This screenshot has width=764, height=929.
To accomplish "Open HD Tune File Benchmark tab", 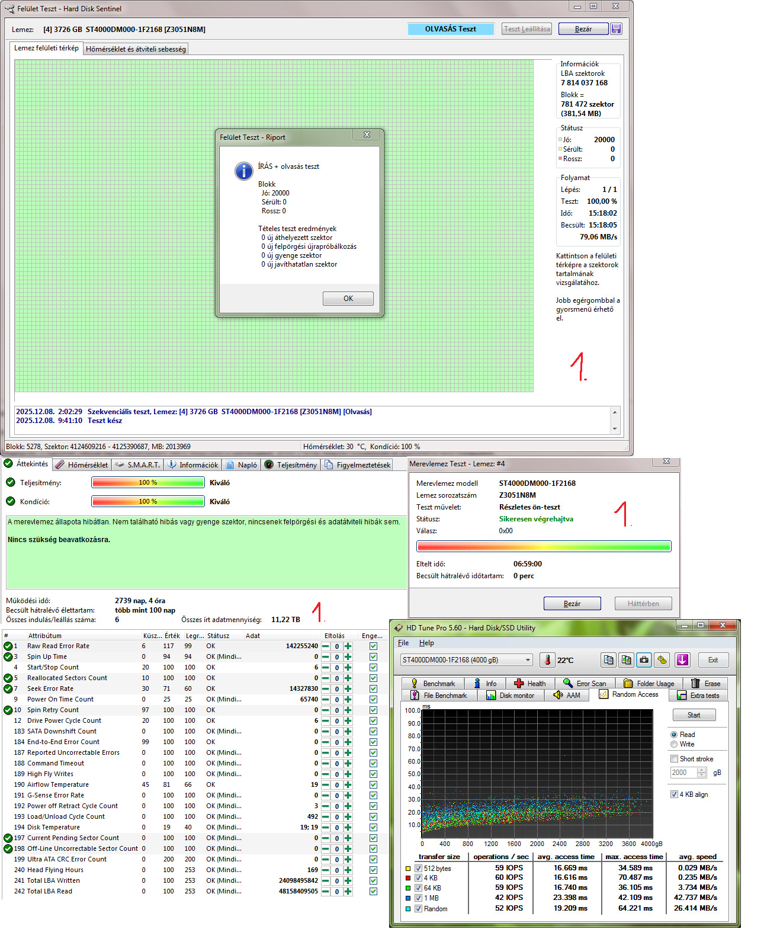I will [439, 695].
